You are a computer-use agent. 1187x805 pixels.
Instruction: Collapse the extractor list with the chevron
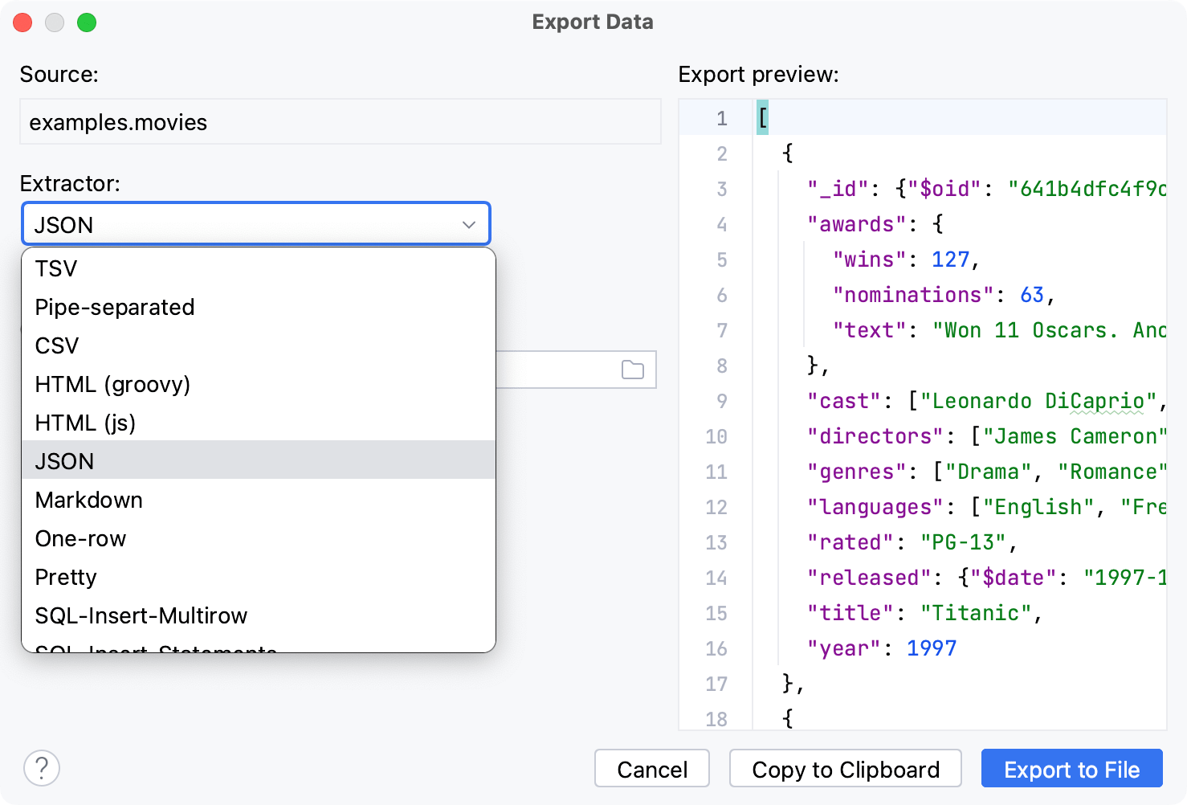tap(469, 224)
